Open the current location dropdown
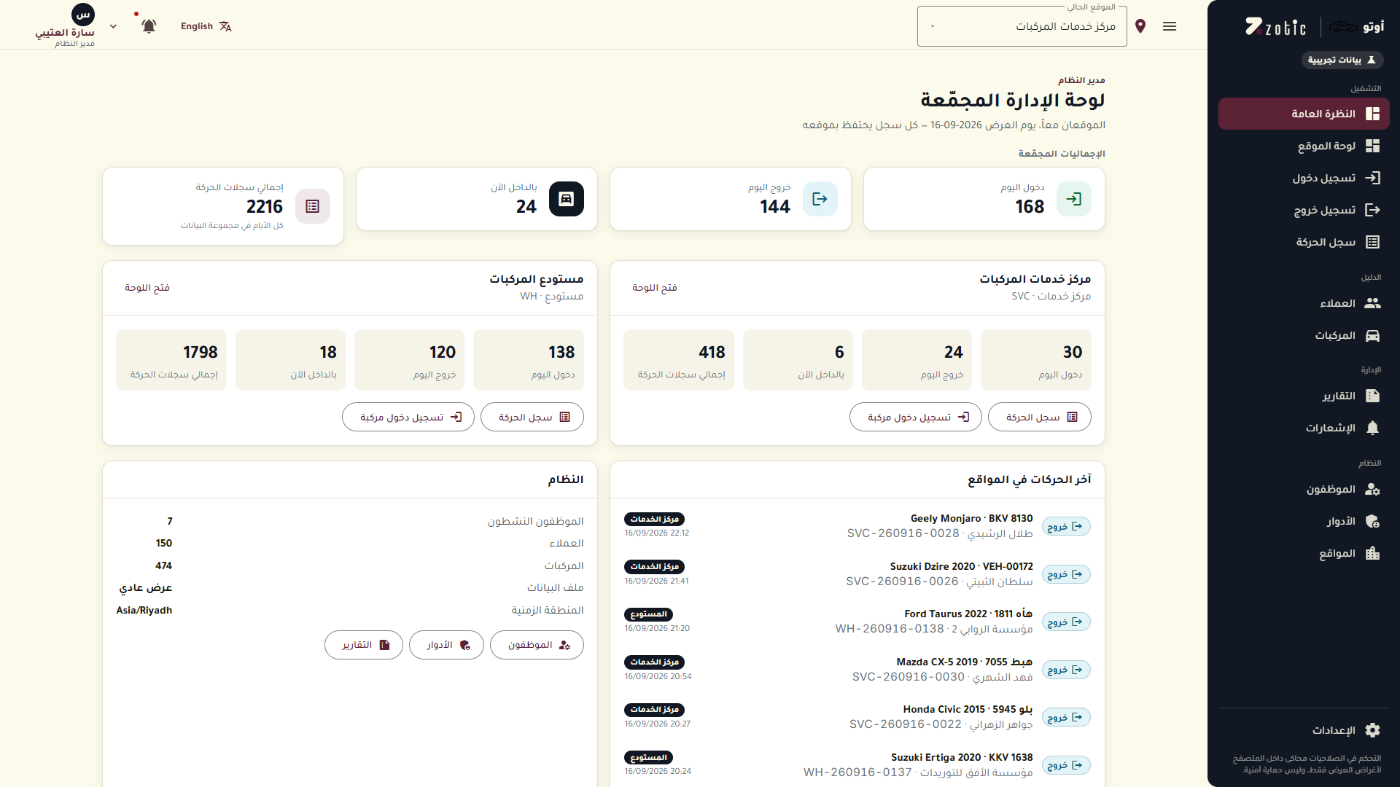 1022,26
